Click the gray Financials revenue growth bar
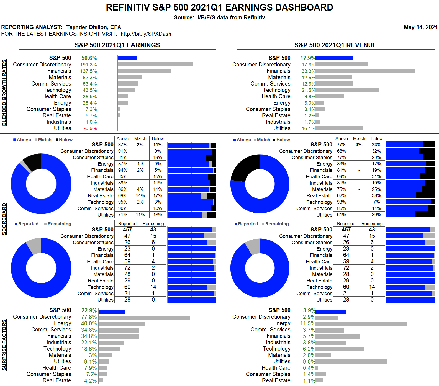Viewport: 439px width, 386px height. (x=365, y=71)
